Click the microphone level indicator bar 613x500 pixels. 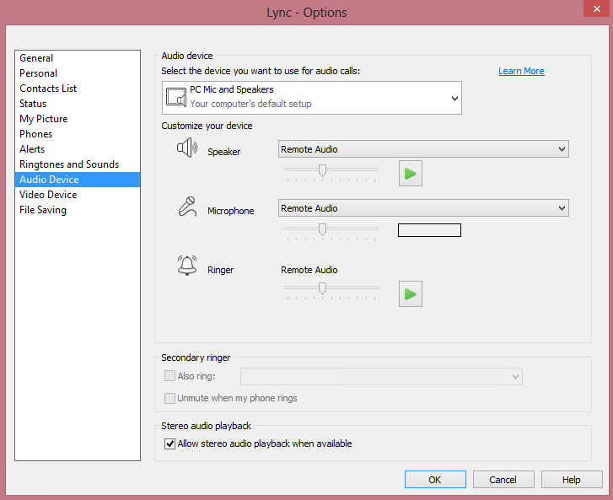[429, 230]
